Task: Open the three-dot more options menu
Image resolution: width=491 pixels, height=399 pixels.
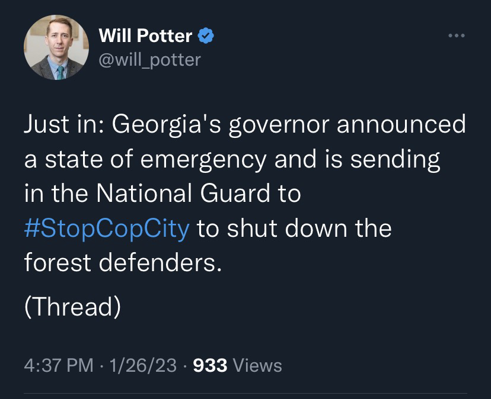Action: click(457, 37)
